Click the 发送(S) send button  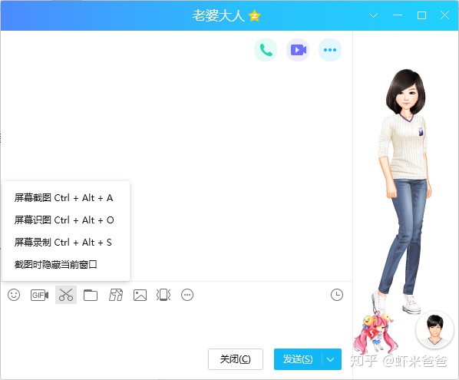click(x=298, y=359)
